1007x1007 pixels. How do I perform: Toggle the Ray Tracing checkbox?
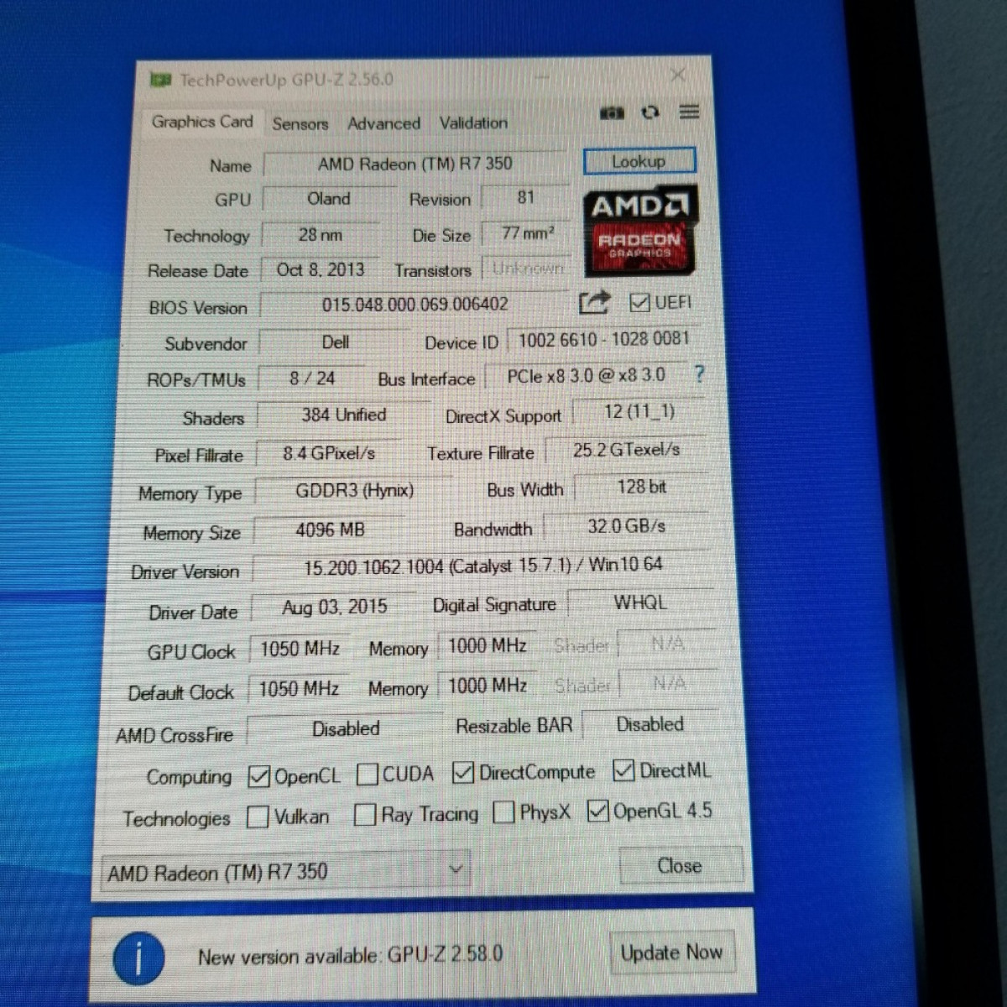point(365,815)
